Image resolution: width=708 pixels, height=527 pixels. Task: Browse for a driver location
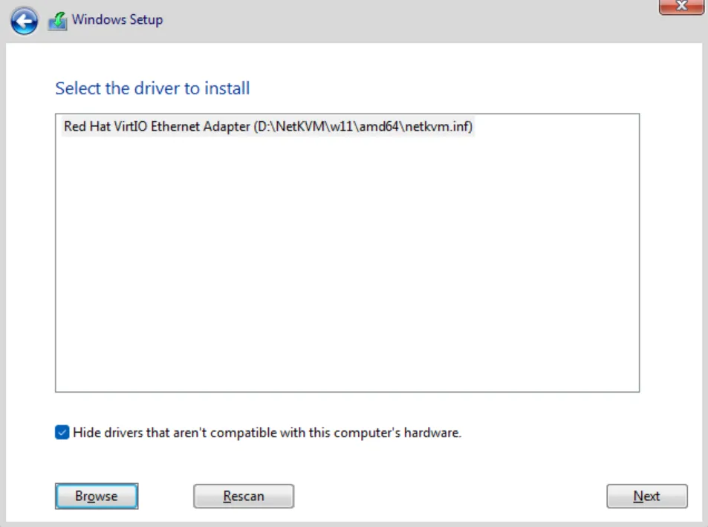click(x=97, y=497)
